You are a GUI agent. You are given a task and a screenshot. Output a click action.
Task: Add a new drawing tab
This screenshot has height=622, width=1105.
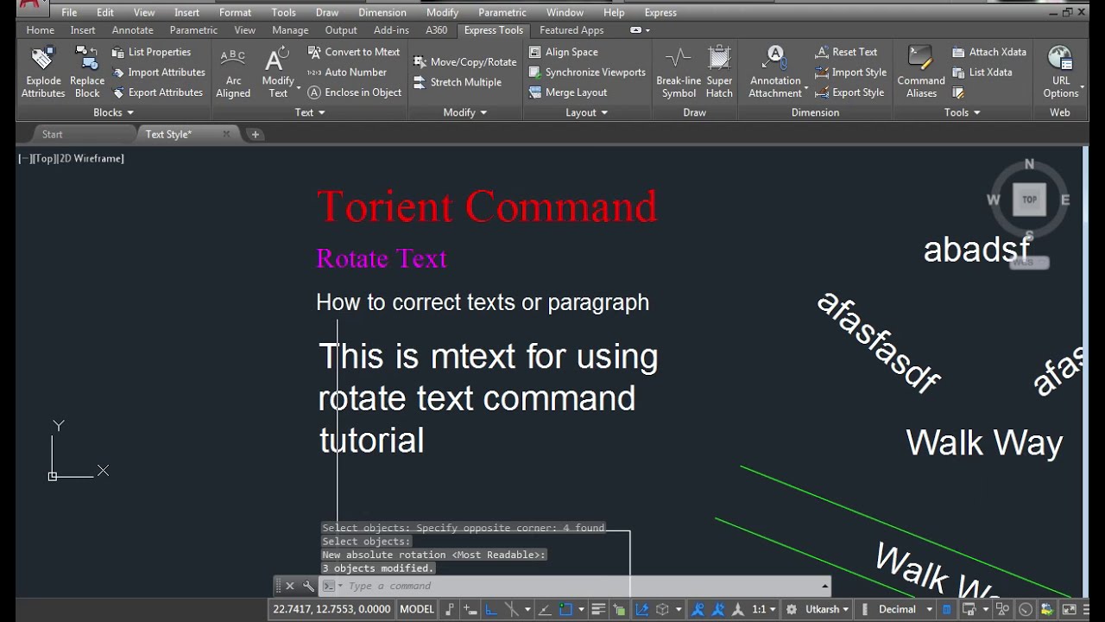pos(255,134)
